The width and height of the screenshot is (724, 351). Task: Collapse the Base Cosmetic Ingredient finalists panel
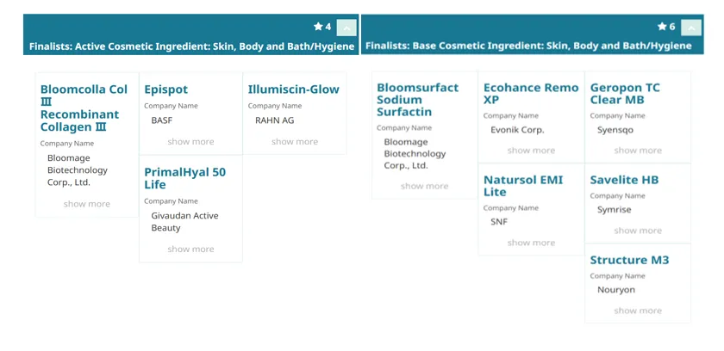[x=690, y=28]
